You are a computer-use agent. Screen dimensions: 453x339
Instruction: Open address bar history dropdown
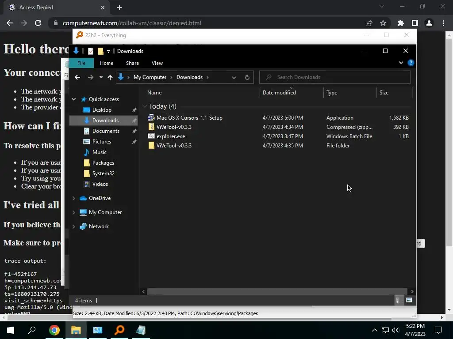pos(234,77)
